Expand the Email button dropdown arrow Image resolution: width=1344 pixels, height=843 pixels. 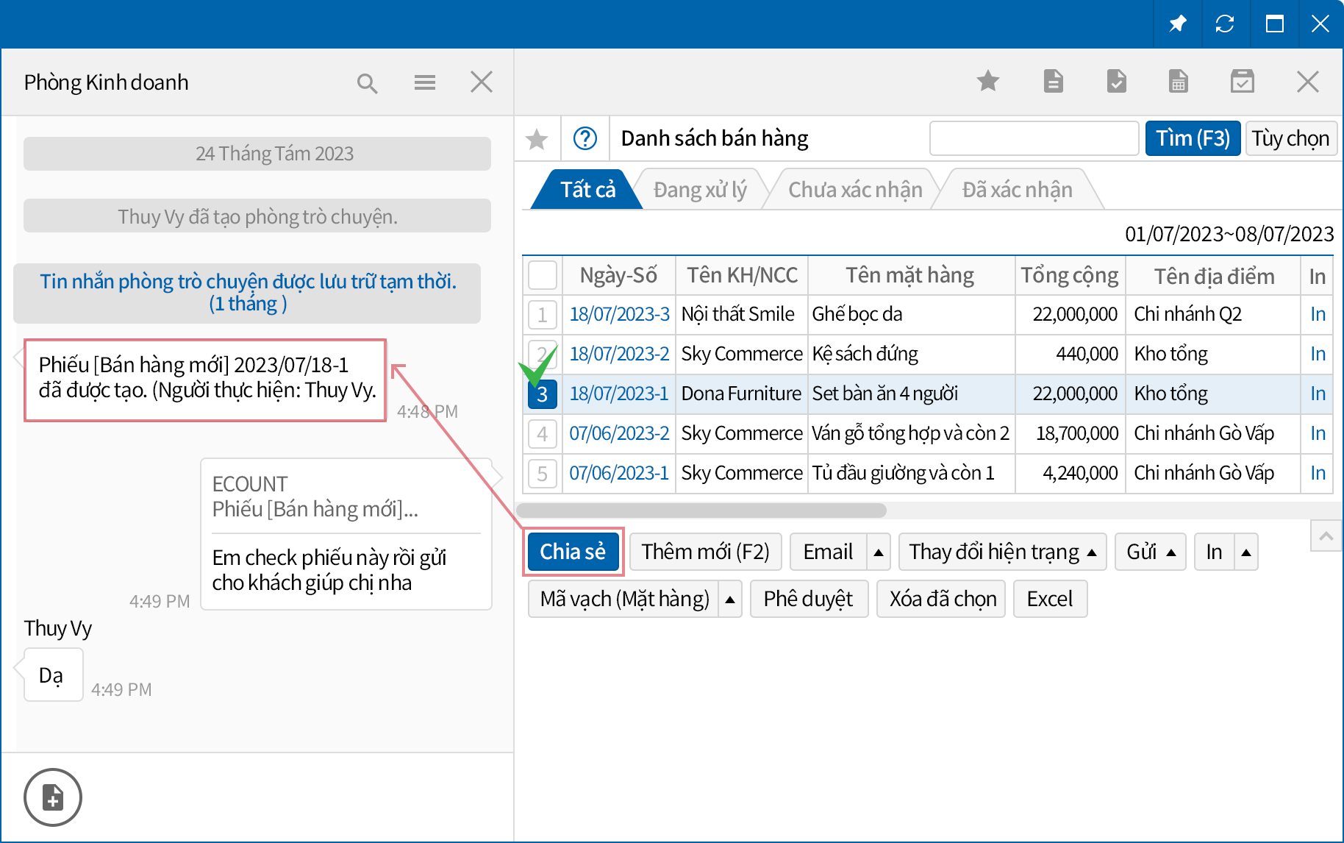point(879,552)
